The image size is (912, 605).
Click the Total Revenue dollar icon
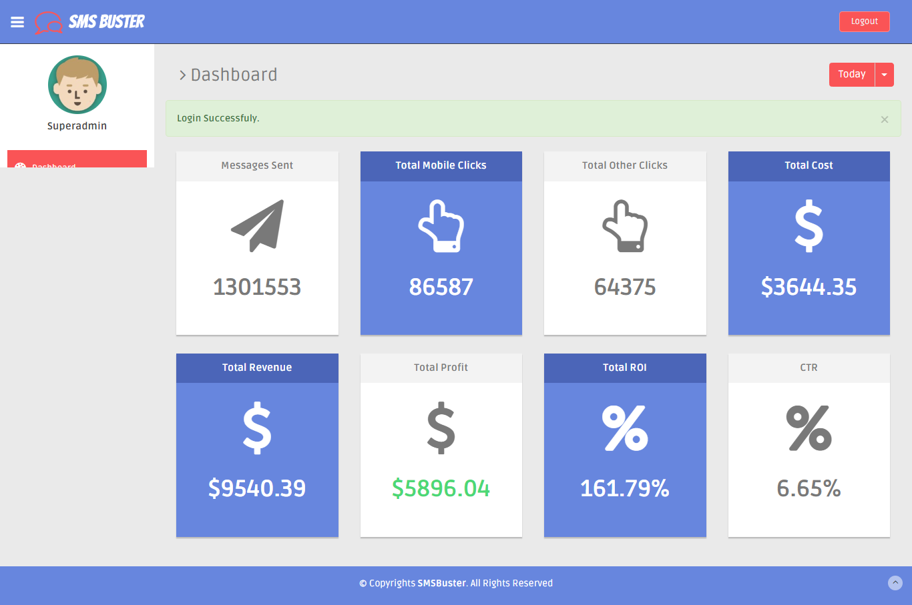(257, 428)
